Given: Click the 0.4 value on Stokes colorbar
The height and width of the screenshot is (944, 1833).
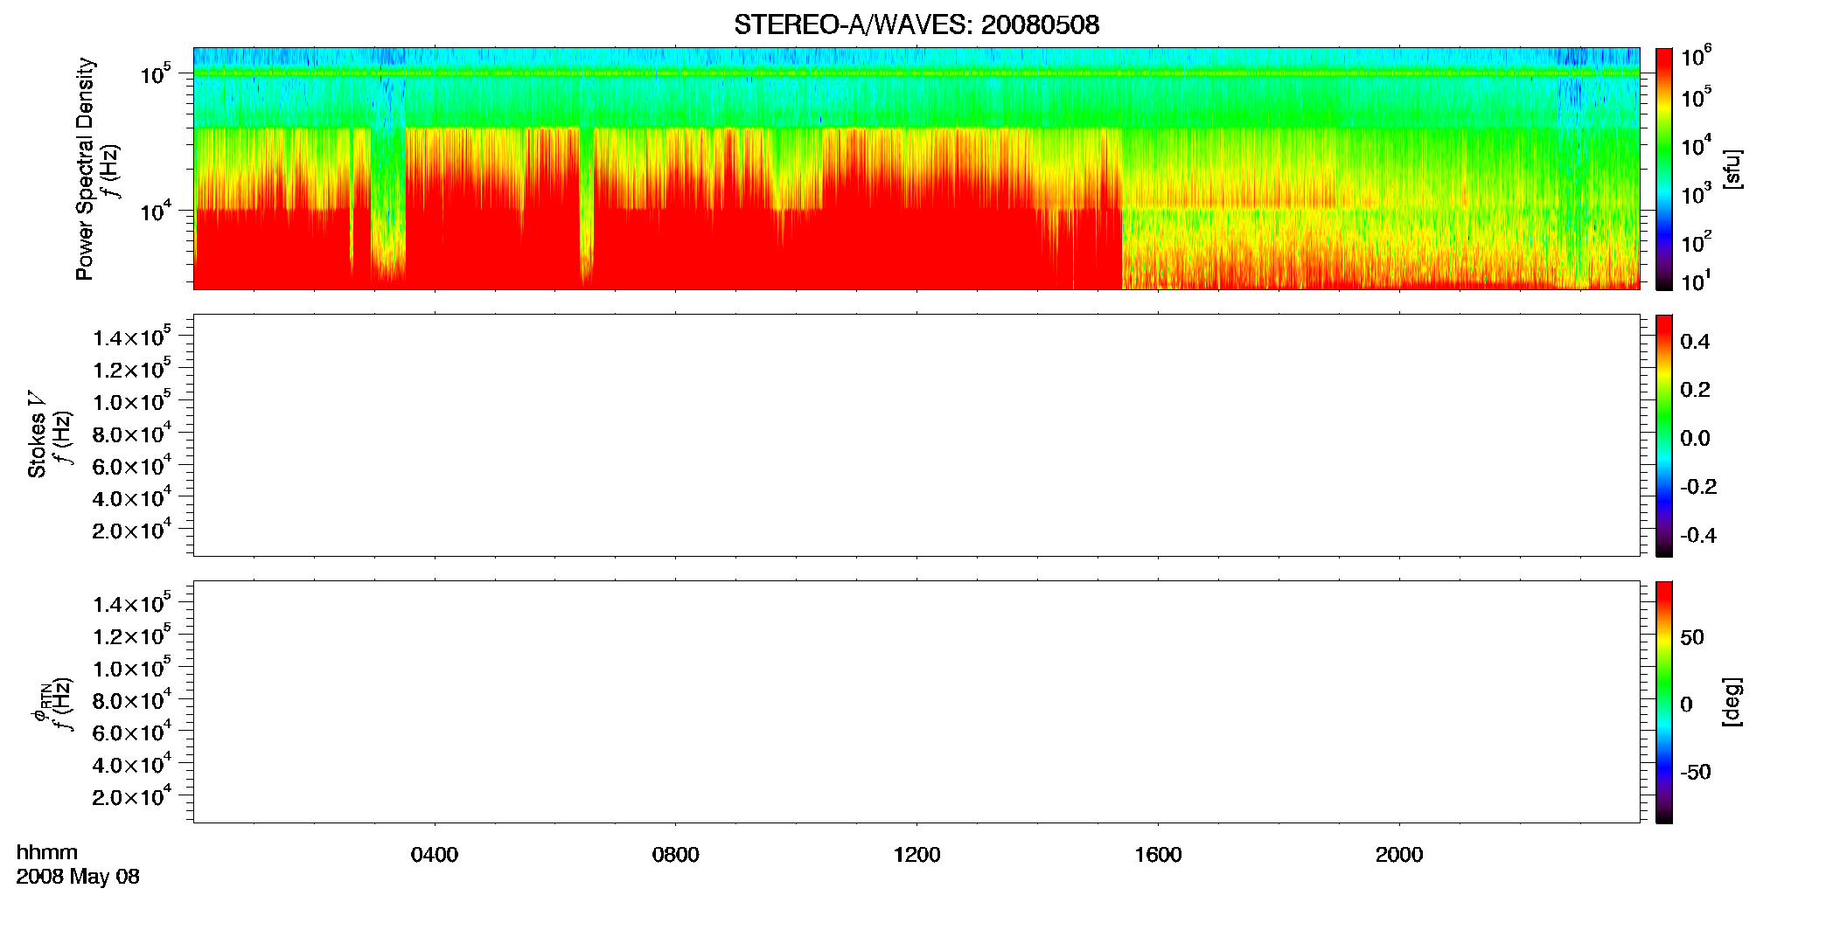Looking at the screenshot, I should [1695, 342].
